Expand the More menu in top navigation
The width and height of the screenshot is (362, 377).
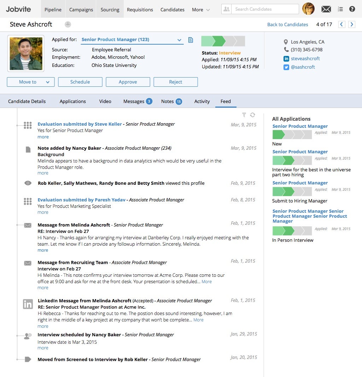pos(201,10)
